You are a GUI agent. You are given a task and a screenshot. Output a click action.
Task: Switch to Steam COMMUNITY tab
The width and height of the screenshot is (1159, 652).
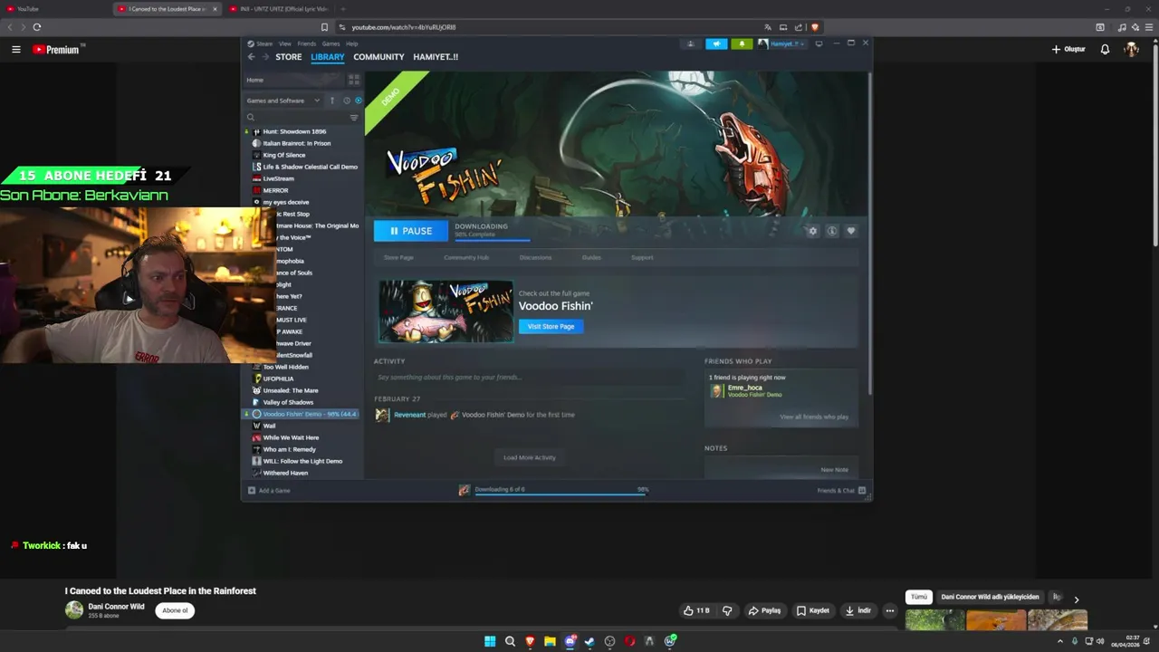(x=378, y=57)
